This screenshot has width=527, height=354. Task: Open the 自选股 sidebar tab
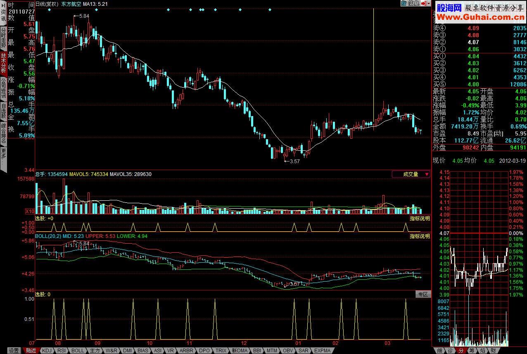coord(3,111)
